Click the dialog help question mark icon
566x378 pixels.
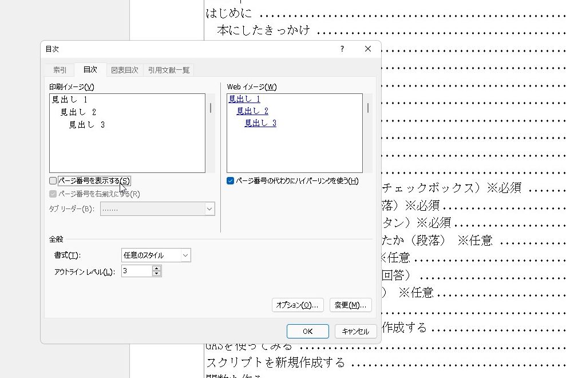pyautogui.click(x=342, y=49)
